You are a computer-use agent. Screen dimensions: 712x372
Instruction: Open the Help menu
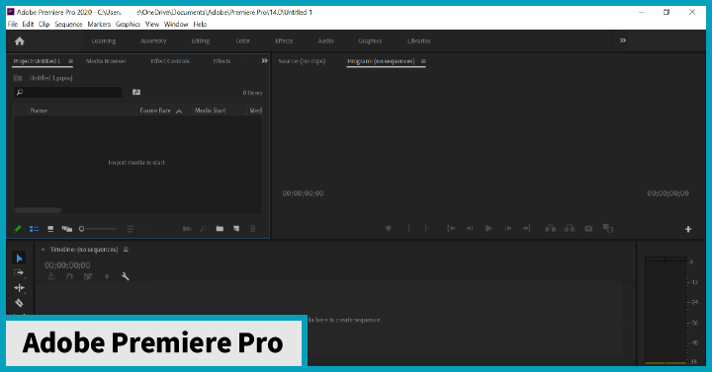[x=200, y=24]
